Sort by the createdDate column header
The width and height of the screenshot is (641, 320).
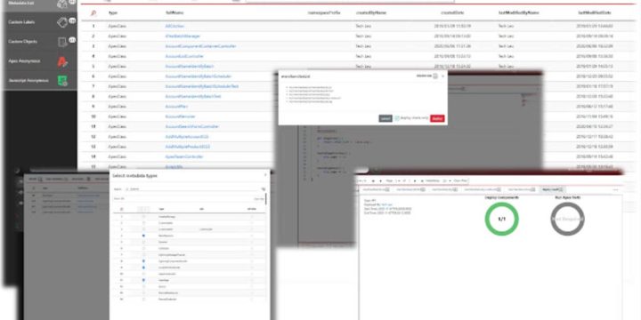pyautogui.click(x=452, y=13)
